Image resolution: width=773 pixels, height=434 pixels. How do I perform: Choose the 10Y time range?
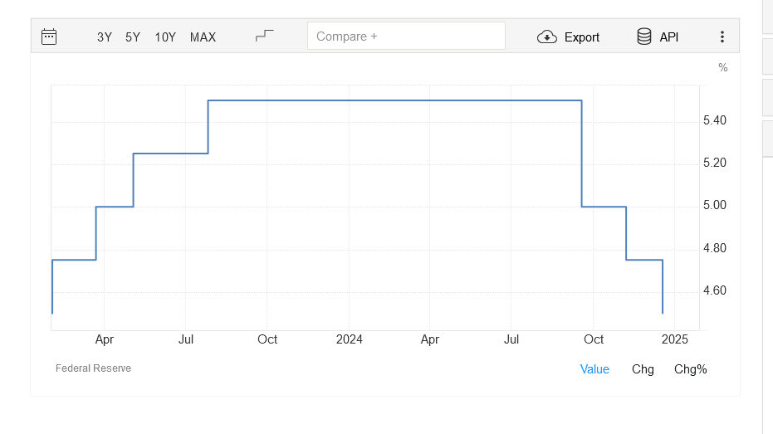(x=165, y=37)
